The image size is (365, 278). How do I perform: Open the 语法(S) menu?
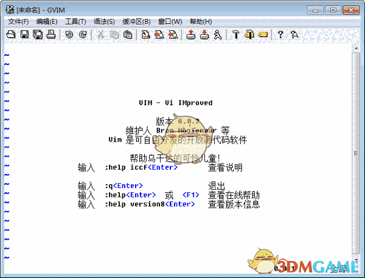[104, 22]
